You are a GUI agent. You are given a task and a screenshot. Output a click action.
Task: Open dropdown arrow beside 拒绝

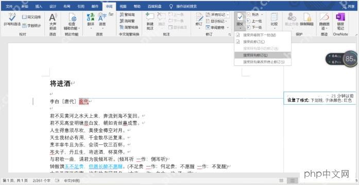coord(262,14)
